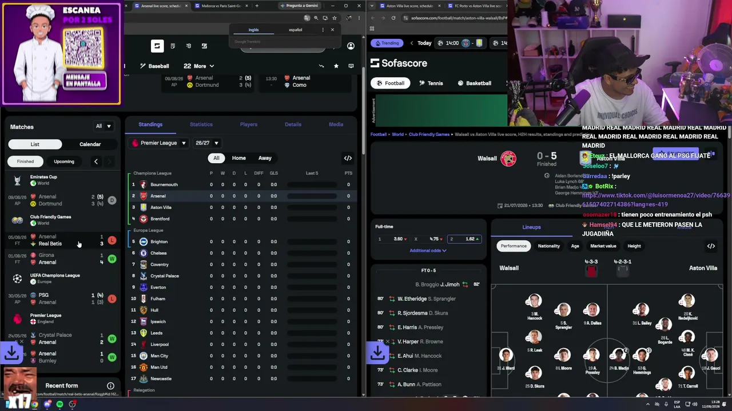Expand the 22 More sports menu
The width and height of the screenshot is (732, 411).
point(198,66)
